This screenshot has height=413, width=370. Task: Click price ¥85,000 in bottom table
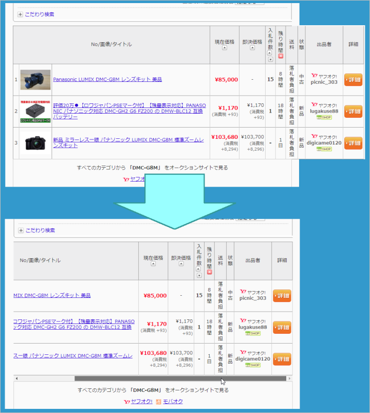click(155, 296)
